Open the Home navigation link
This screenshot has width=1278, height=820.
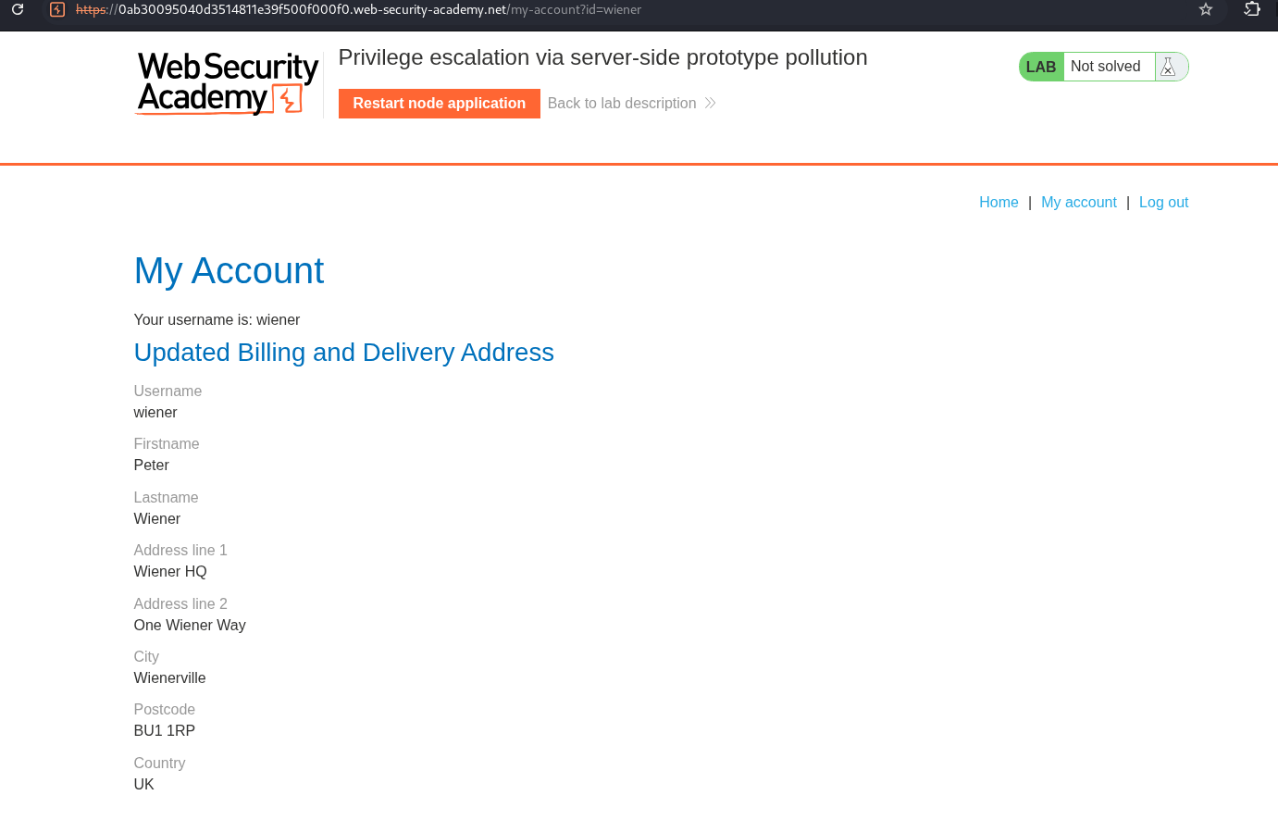tap(999, 202)
